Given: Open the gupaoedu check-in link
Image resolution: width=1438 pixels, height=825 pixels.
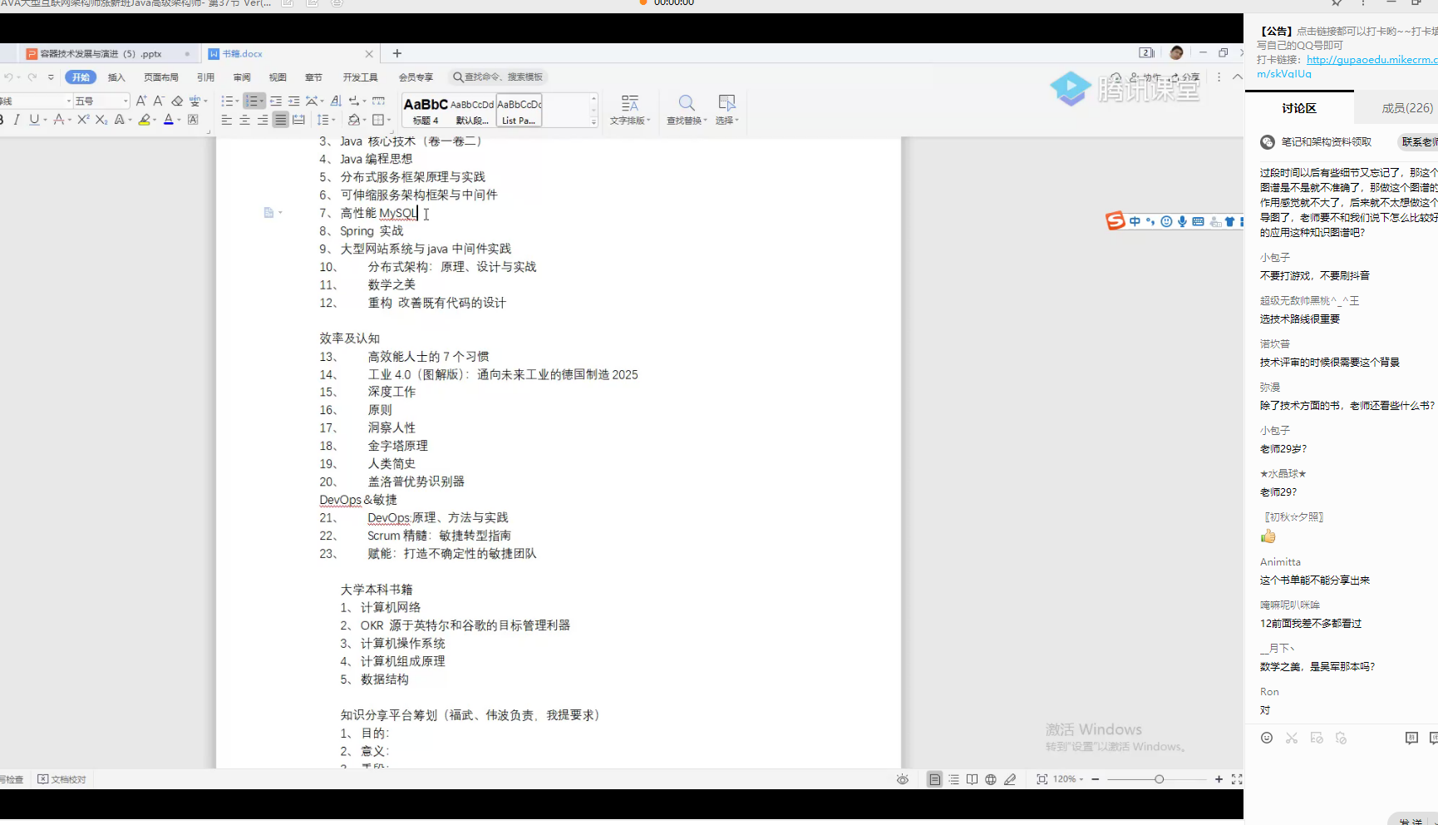Looking at the screenshot, I should (1372, 60).
